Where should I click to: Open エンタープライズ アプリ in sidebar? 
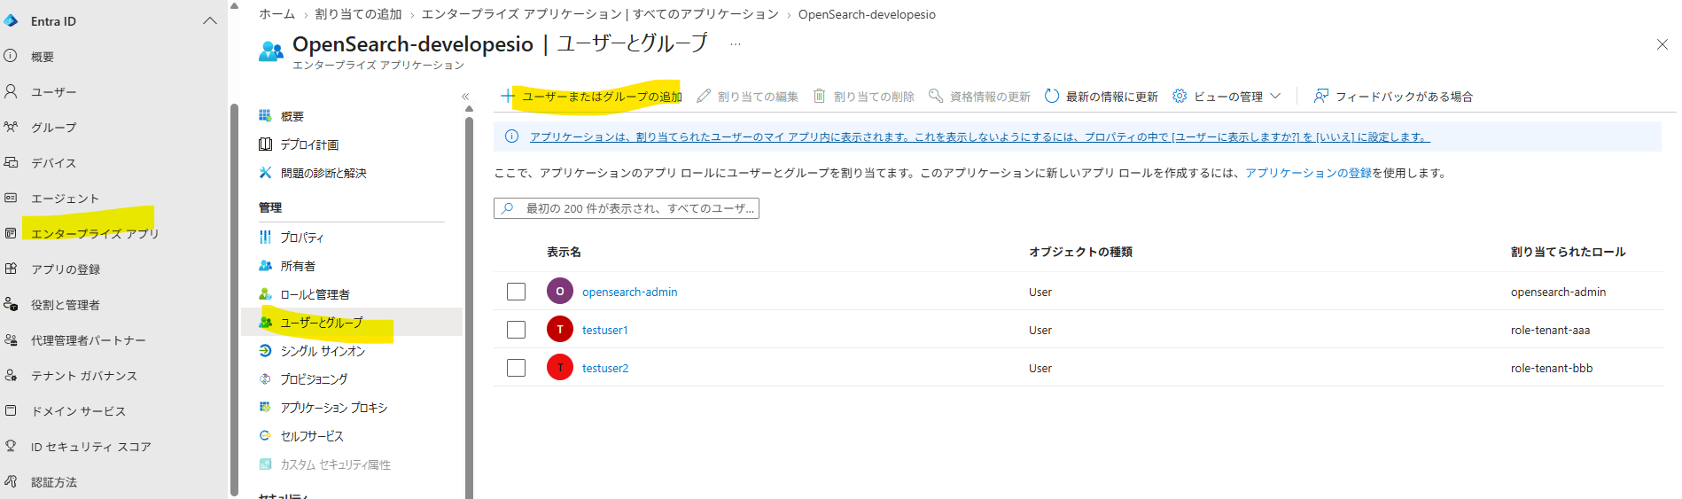coord(95,234)
